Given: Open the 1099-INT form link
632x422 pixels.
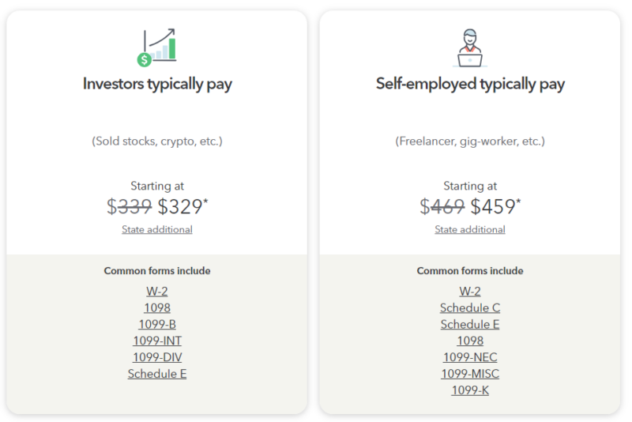Looking at the screenshot, I should [157, 341].
